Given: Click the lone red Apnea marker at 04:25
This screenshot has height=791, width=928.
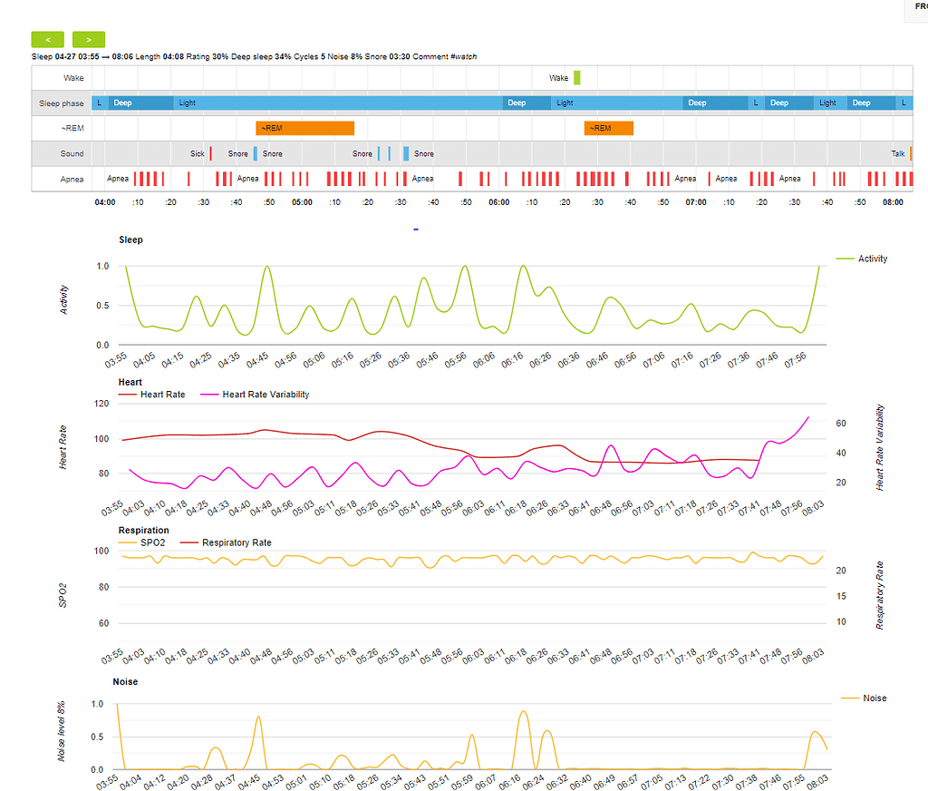Looking at the screenshot, I should click(x=188, y=179).
